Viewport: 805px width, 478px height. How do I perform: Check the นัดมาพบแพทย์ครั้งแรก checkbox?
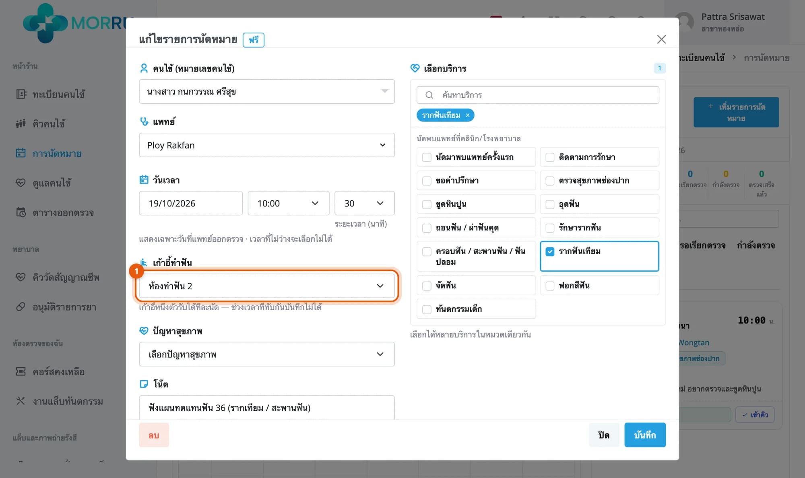tap(427, 157)
